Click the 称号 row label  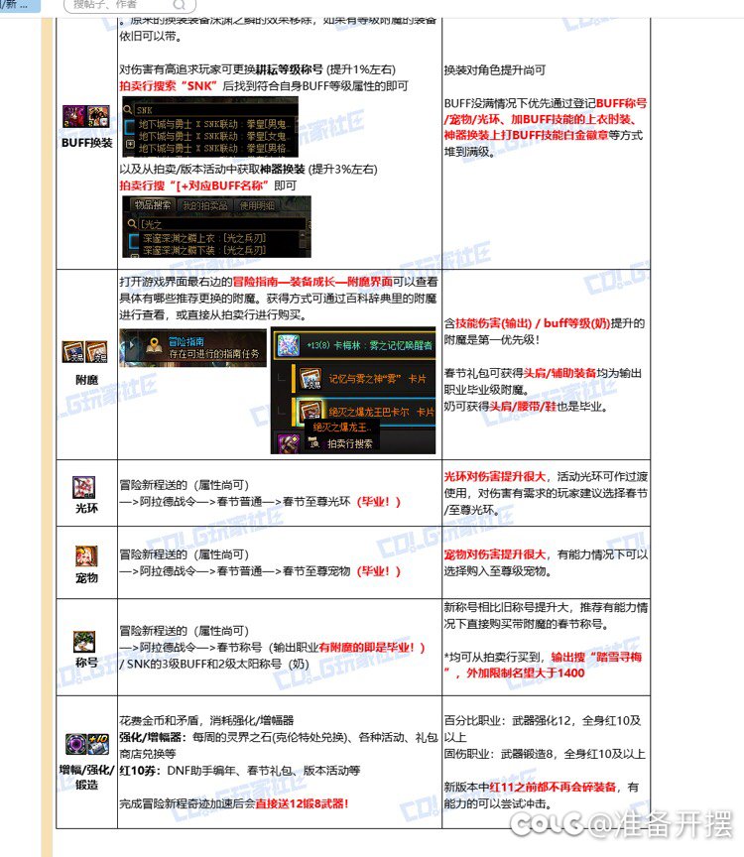click(86, 663)
